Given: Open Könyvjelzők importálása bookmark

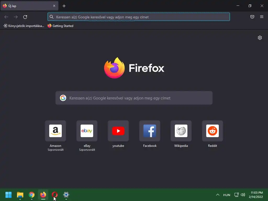Looking at the screenshot, I should point(24,26).
